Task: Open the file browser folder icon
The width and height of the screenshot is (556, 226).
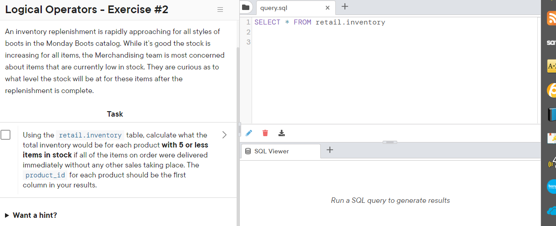Action: (246, 7)
